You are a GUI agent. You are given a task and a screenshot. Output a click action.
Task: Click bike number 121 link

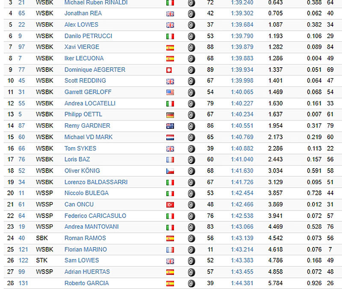[x=23, y=249]
